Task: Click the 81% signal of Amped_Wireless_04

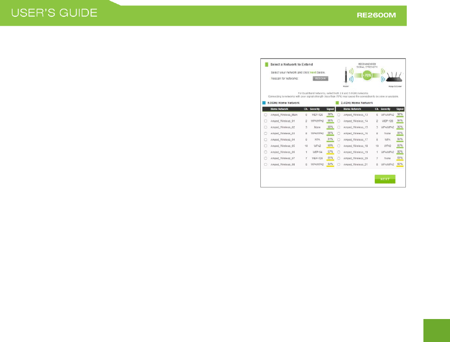Action: 330,140
